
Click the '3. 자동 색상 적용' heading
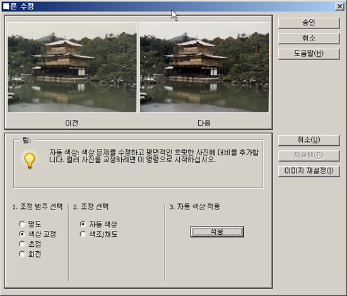coord(194,207)
